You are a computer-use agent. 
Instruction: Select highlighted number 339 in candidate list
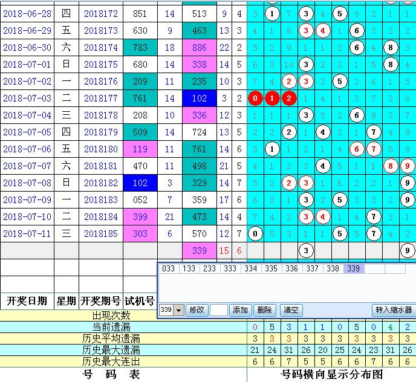tap(354, 268)
